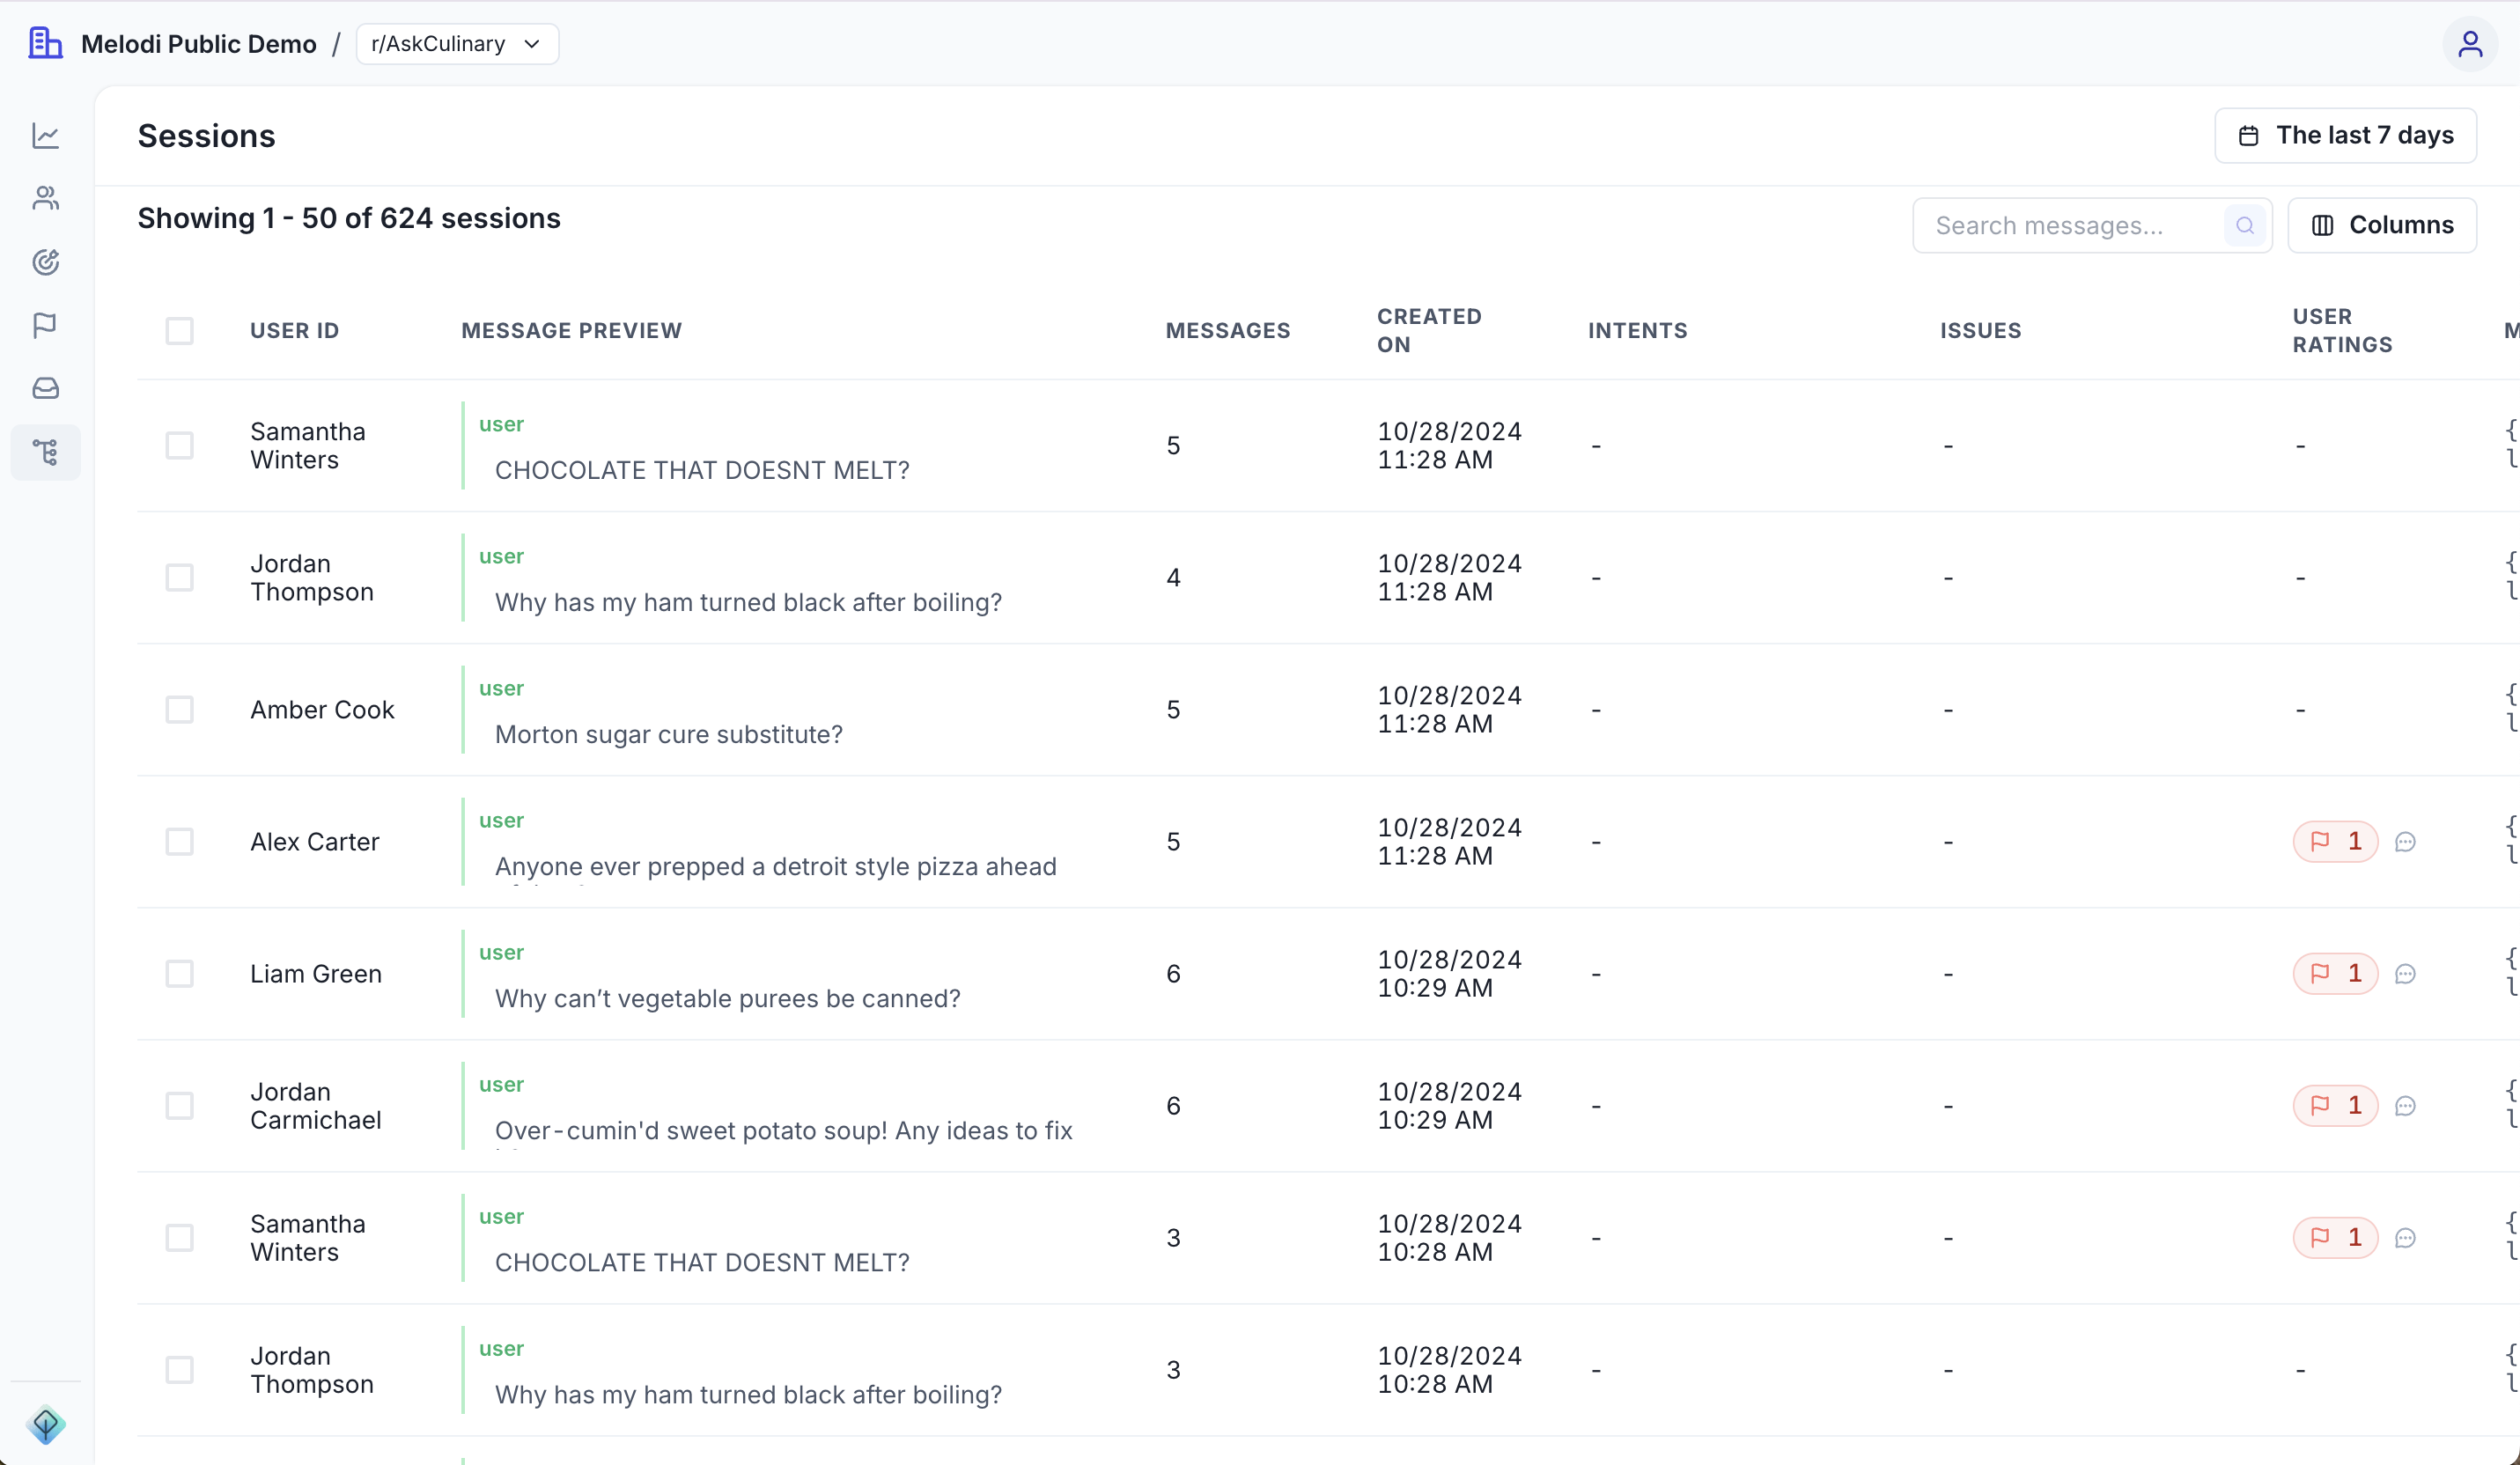Open the Users panel in sidebar
Image resolution: width=2520 pixels, height=1465 pixels.
point(45,198)
